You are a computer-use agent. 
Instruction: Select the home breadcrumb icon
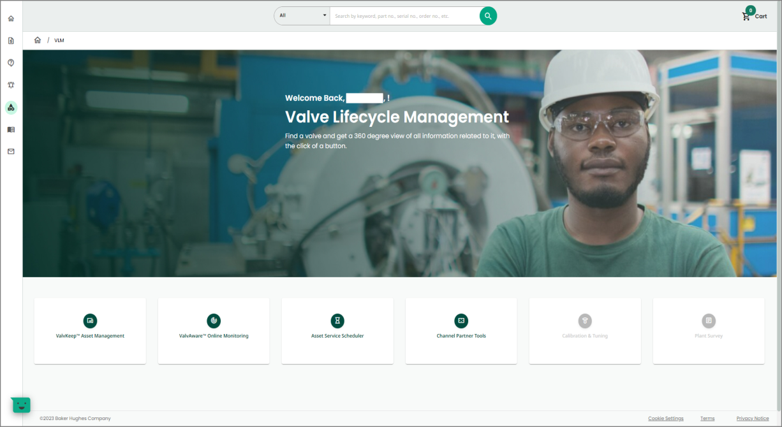click(38, 40)
